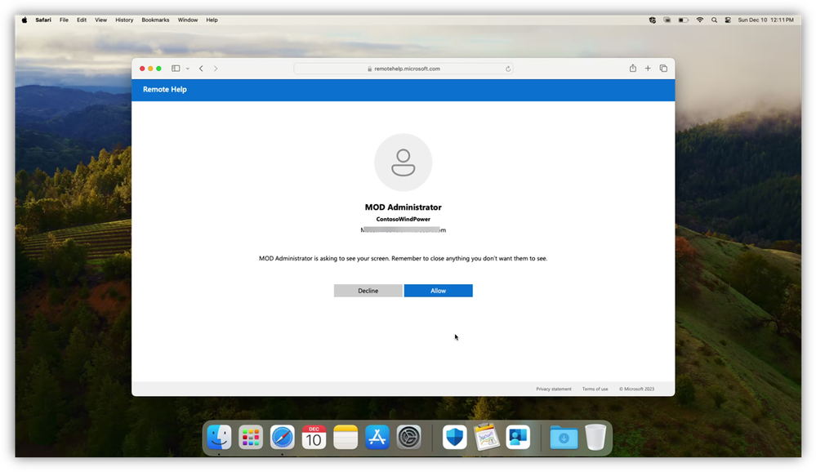Open the Privacy statement link
This screenshot has width=816, height=472.
[x=554, y=390]
